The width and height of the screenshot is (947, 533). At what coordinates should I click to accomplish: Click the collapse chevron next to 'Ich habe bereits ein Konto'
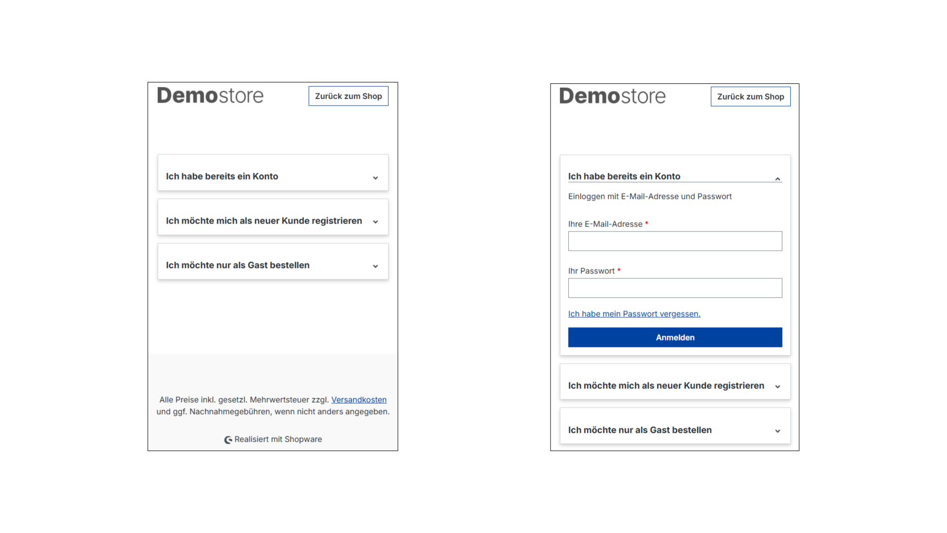[777, 178]
